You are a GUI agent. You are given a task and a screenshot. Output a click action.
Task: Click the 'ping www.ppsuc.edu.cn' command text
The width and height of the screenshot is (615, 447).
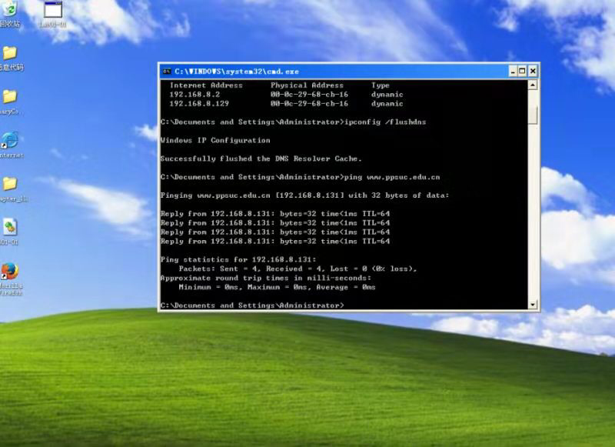(x=392, y=177)
